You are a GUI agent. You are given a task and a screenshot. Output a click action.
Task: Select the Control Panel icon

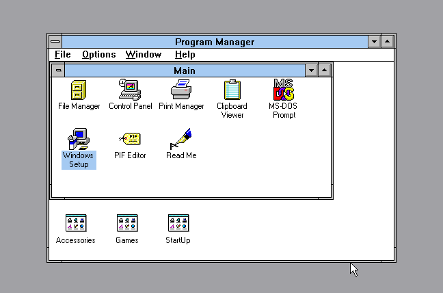point(130,90)
